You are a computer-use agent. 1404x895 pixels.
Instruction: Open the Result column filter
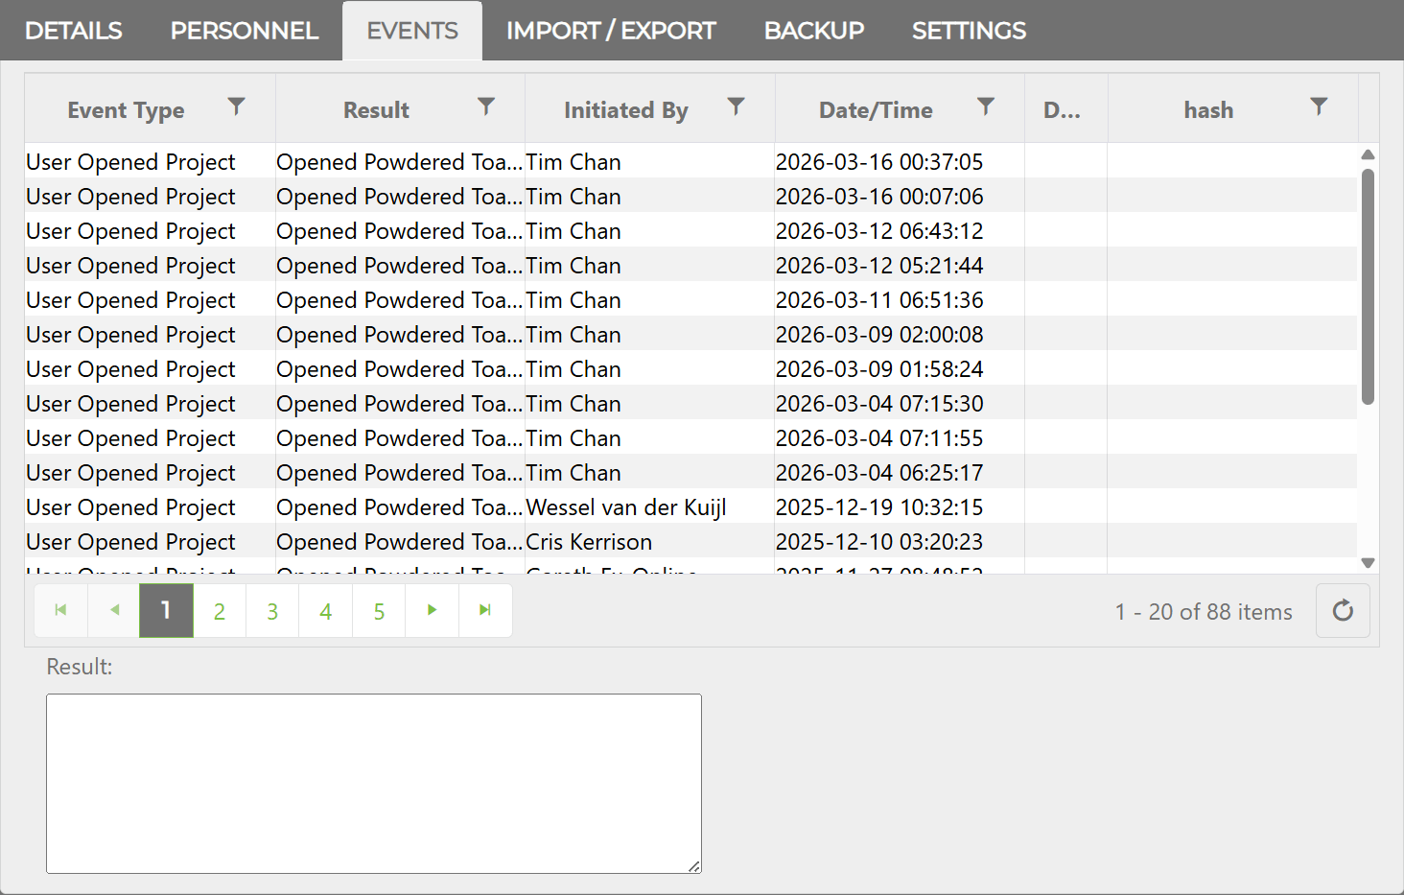(x=486, y=106)
